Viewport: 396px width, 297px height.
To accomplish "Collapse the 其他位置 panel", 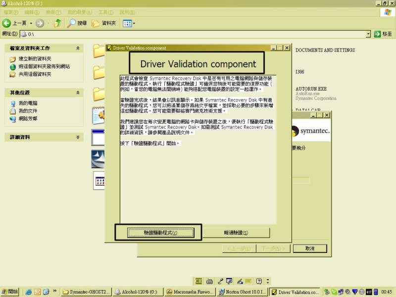I will click(78, 93).
